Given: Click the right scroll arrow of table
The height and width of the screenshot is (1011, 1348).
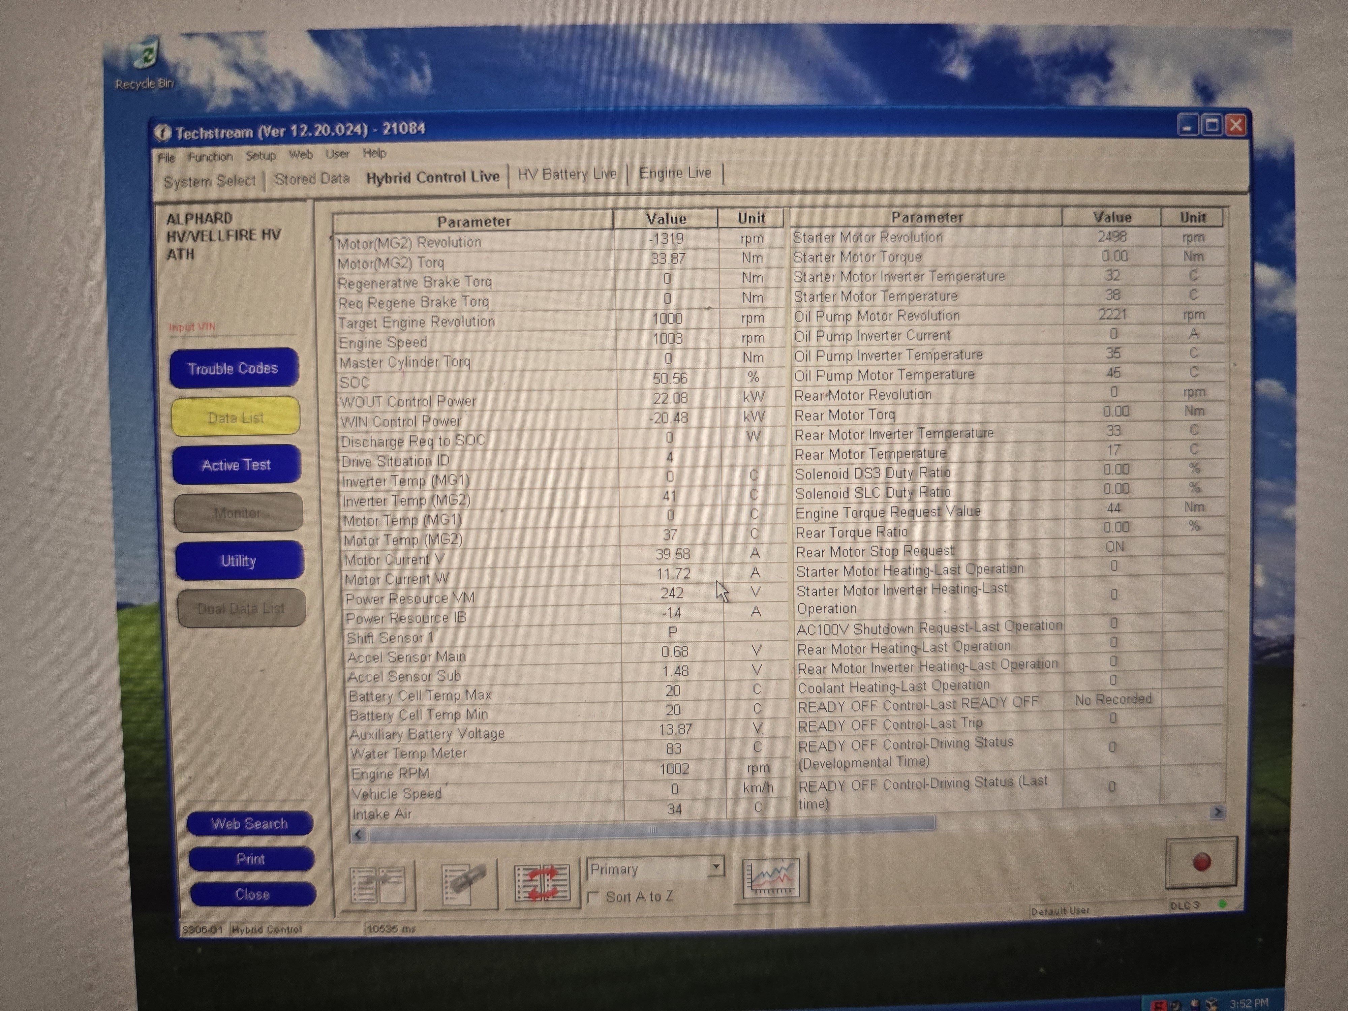Looking at the screenshot, I should point(1217,812).
